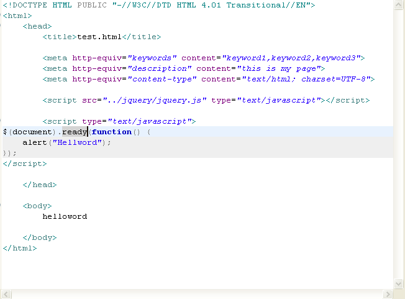Click the closing }); line
405x299 pixels.
point(9,154)
